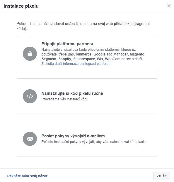Close the Instalace pixelu dialog
Screen dimensions: 174x182
pos(169,6)
